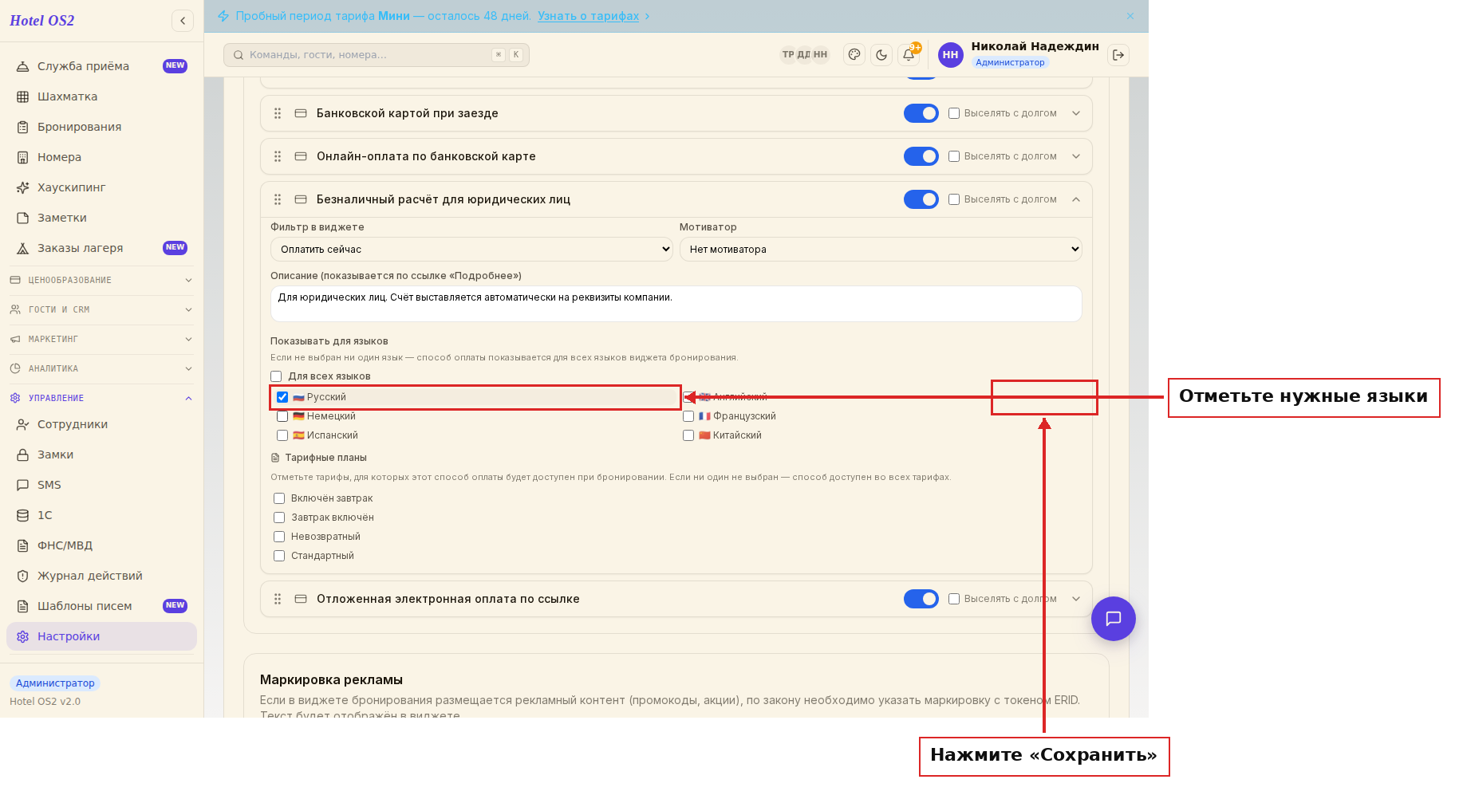Close the trial period banner
The width and height of the screenshot is (1459, 795).
pyautogui.click(x=1130, y=16)
